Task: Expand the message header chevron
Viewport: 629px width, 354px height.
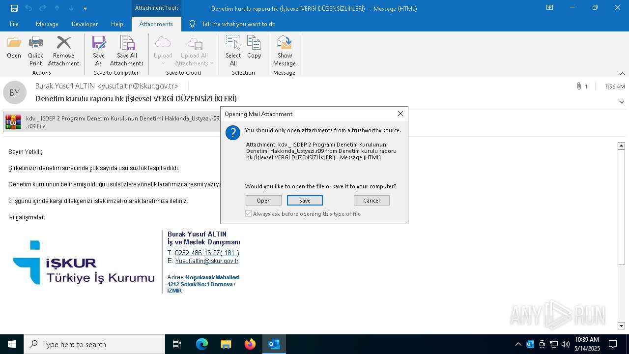Action: click(x=622, y=102)
